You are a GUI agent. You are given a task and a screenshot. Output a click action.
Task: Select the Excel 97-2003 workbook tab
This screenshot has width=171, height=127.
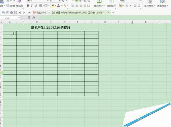pos(78,13)
